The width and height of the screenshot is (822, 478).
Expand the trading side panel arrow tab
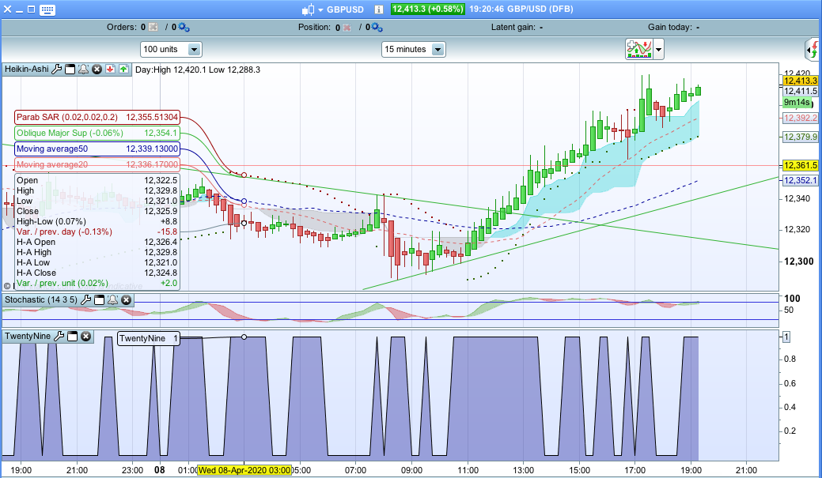click(x=812, y=50)
